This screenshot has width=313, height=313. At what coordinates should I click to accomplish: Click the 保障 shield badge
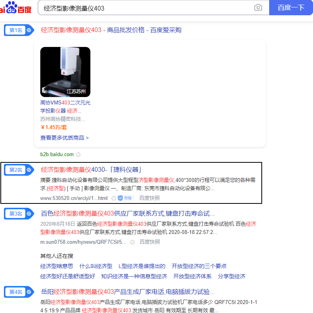tap(126, 198)
